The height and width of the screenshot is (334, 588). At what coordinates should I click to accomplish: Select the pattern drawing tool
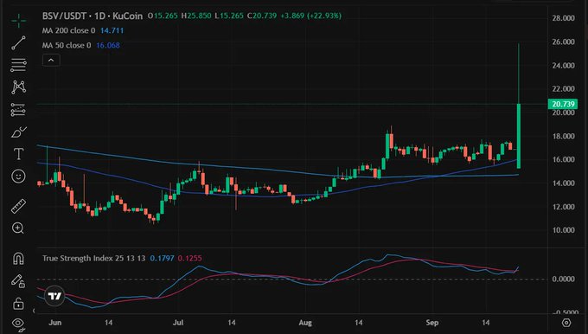pos(18,87)
